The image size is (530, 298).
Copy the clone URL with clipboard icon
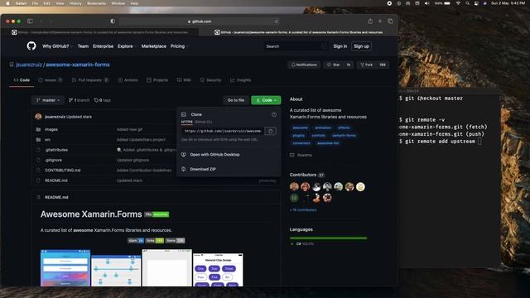[271, 131]
